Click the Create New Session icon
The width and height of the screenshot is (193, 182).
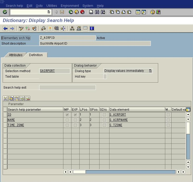tap(138, 12)
